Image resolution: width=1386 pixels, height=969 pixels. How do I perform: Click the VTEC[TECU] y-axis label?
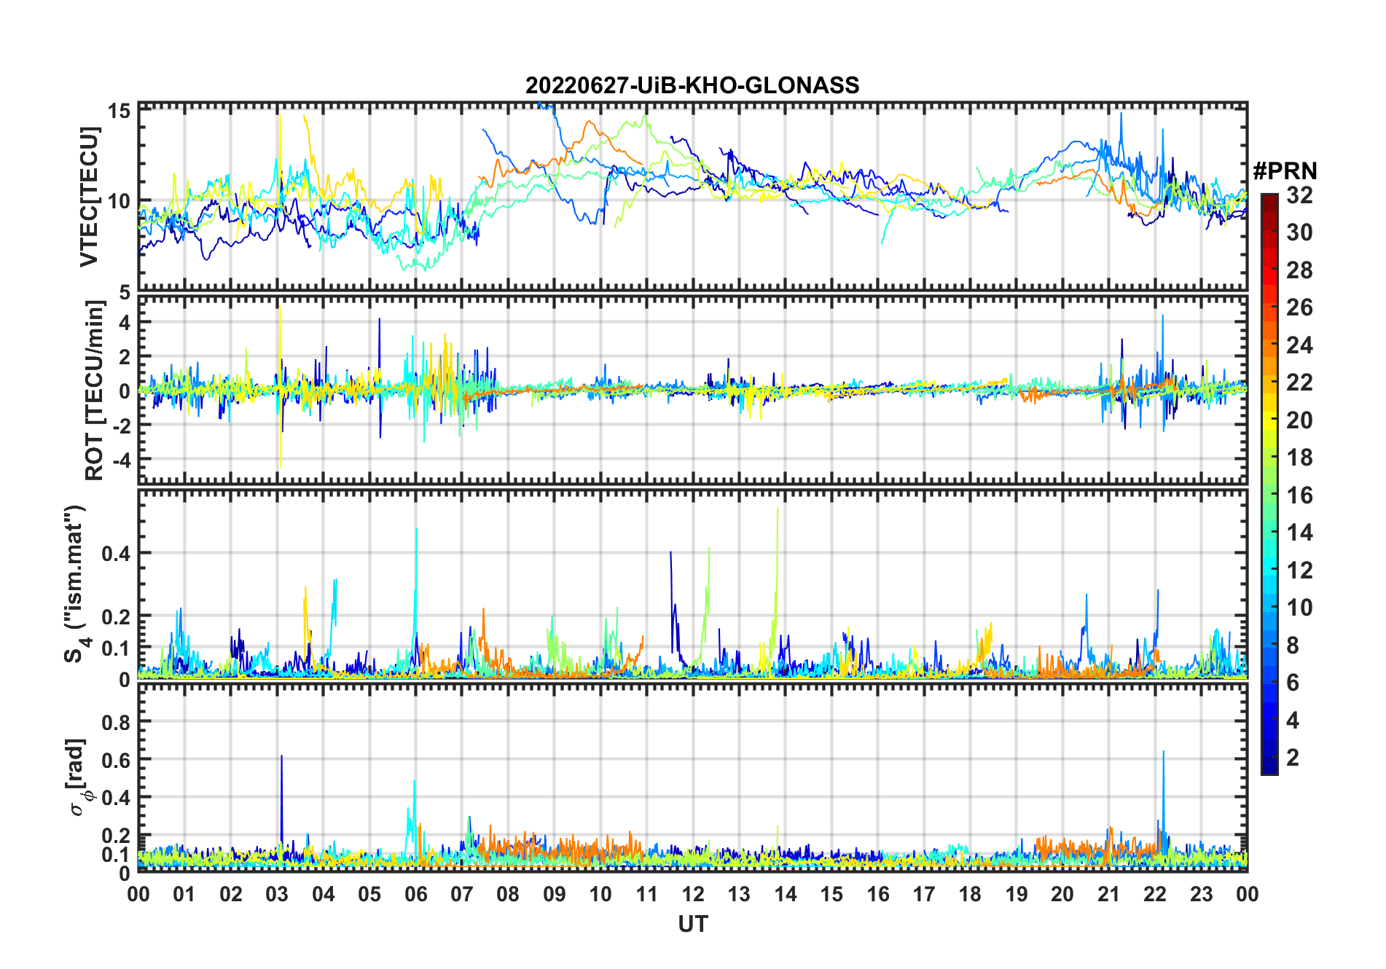[89, 197]
